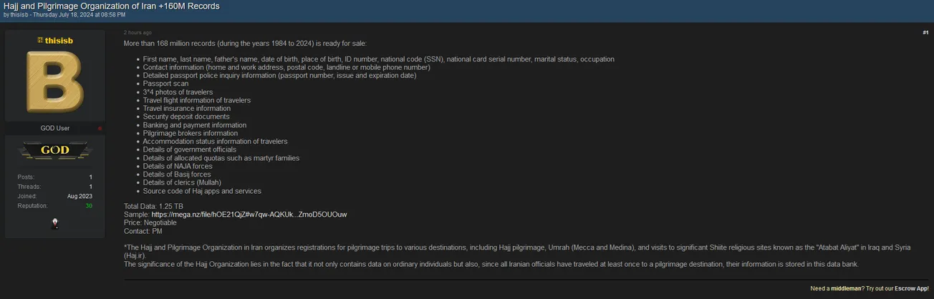Click the green reputation score 30
The height and width of the screenshot is (299, 934).
[89, 206]
